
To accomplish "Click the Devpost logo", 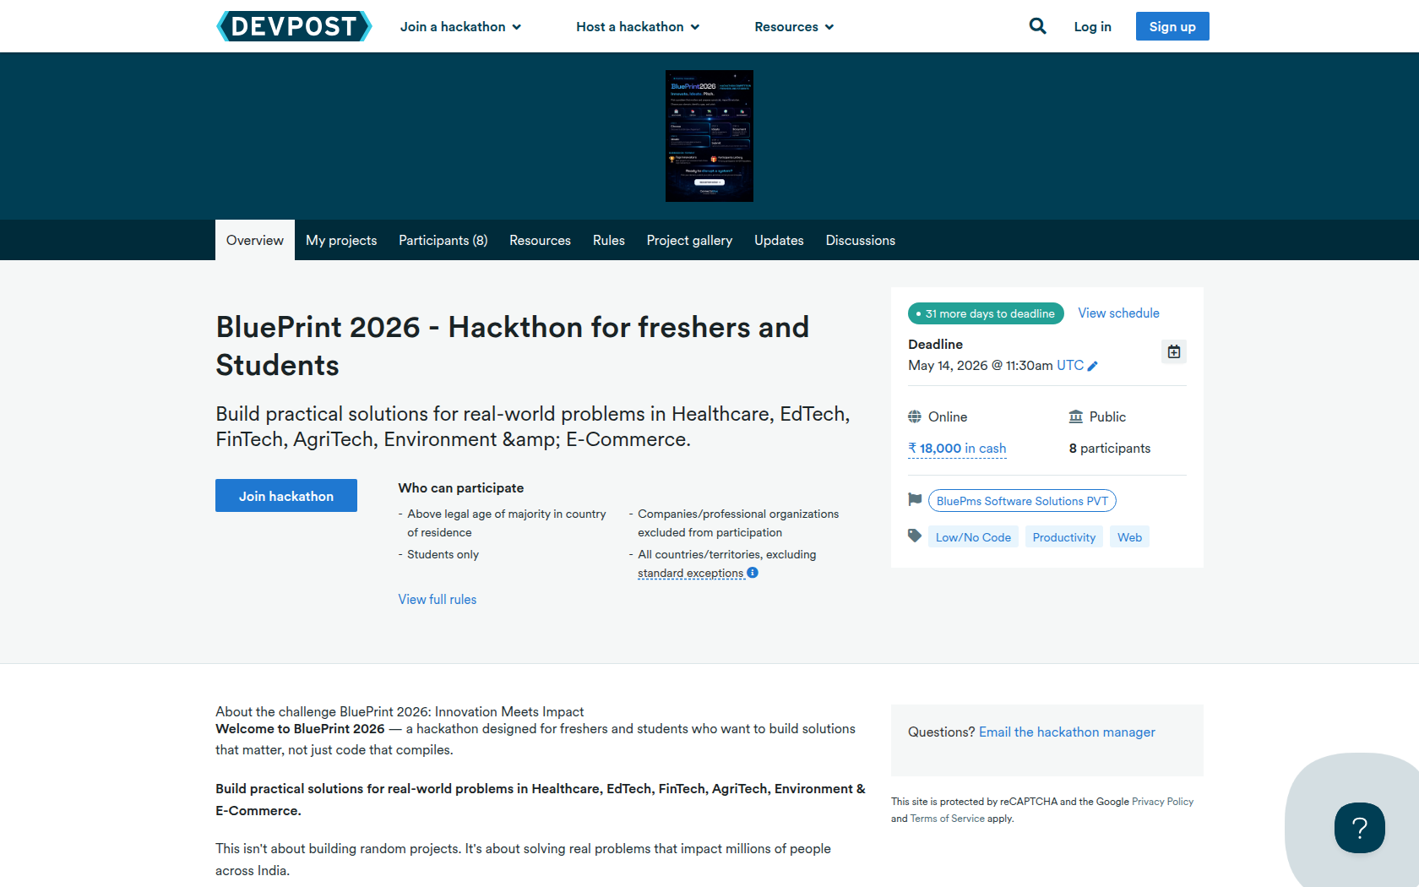I will (294, 26).
